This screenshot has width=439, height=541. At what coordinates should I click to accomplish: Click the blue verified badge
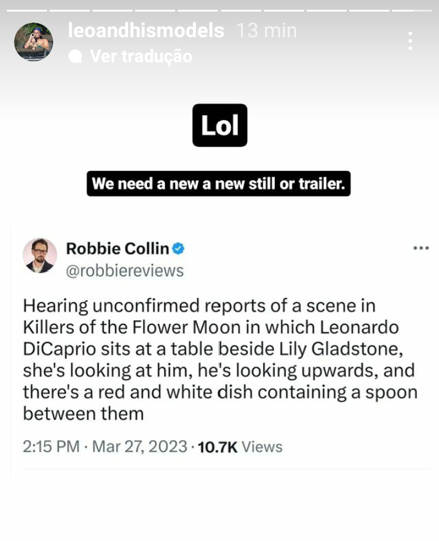(x=178, y=249)
